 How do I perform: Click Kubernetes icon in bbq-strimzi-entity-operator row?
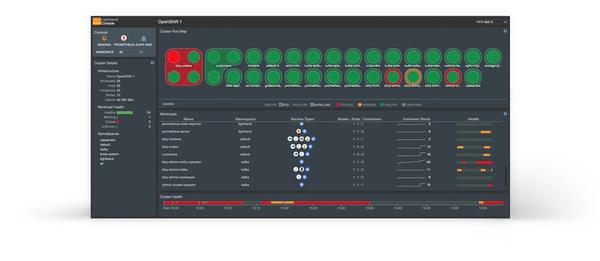point(302,162)
